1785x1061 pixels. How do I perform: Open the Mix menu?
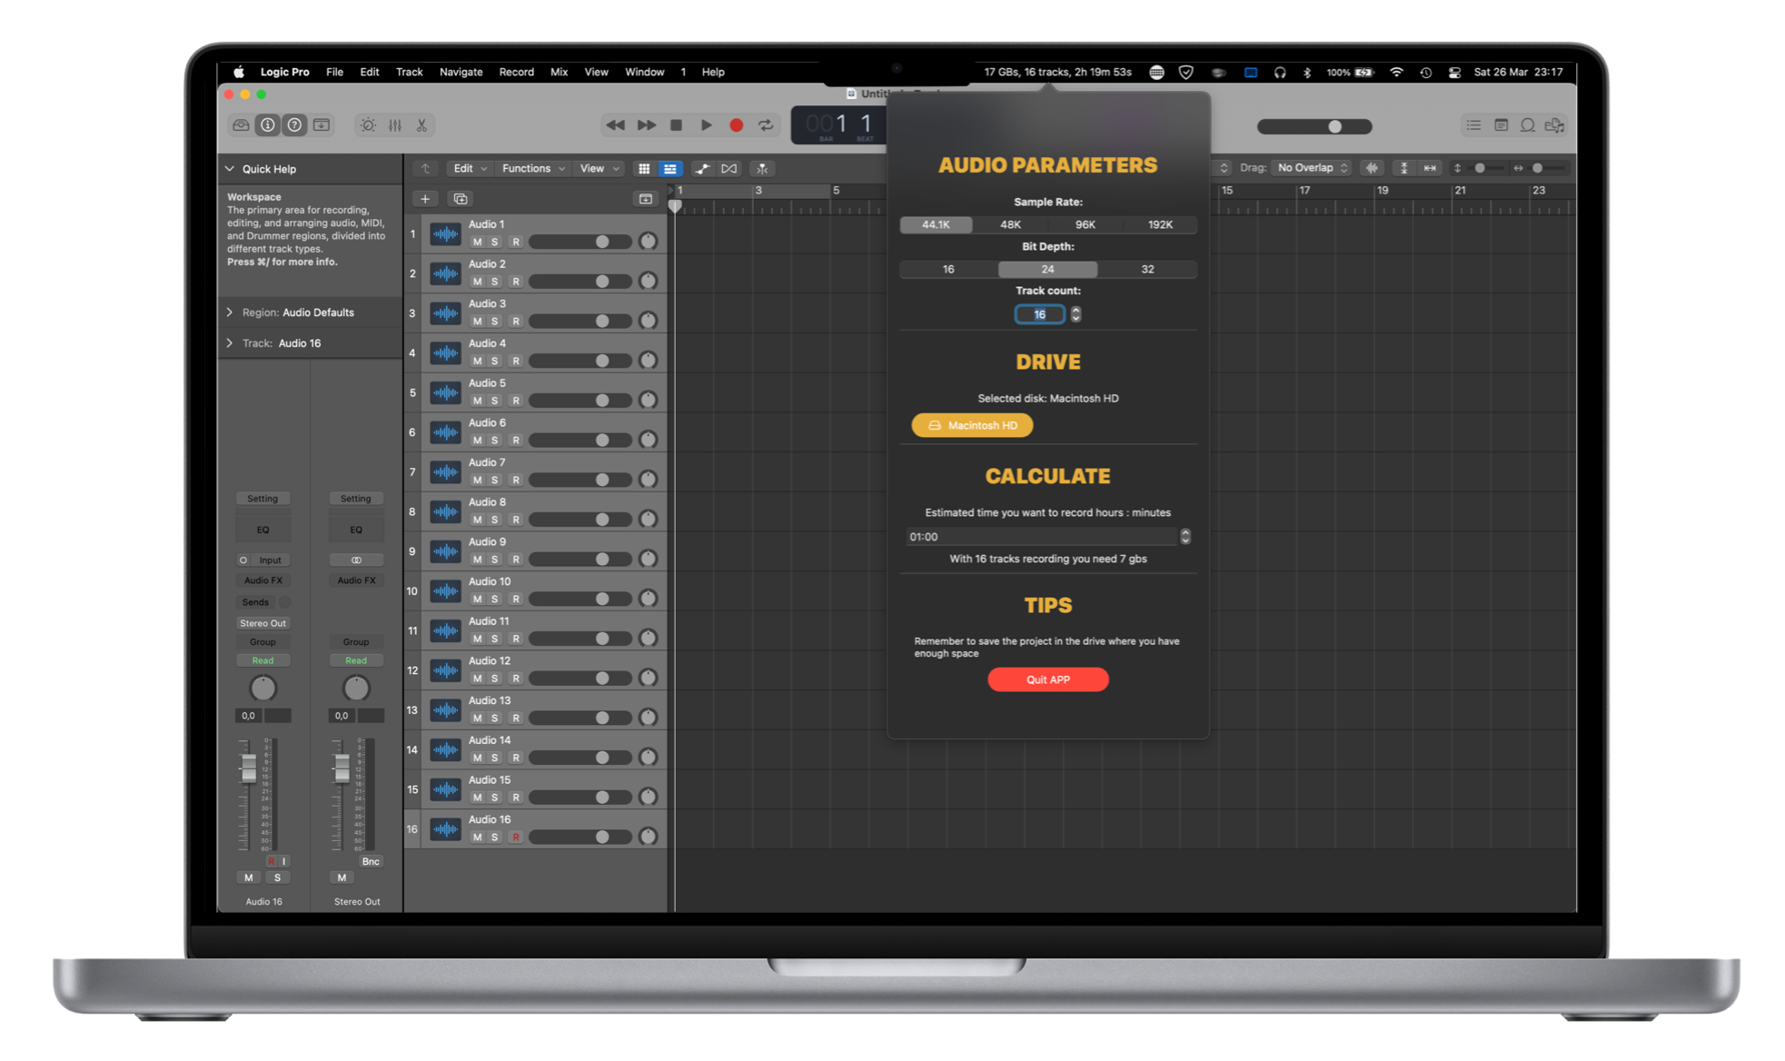click(x=559, y=73)
